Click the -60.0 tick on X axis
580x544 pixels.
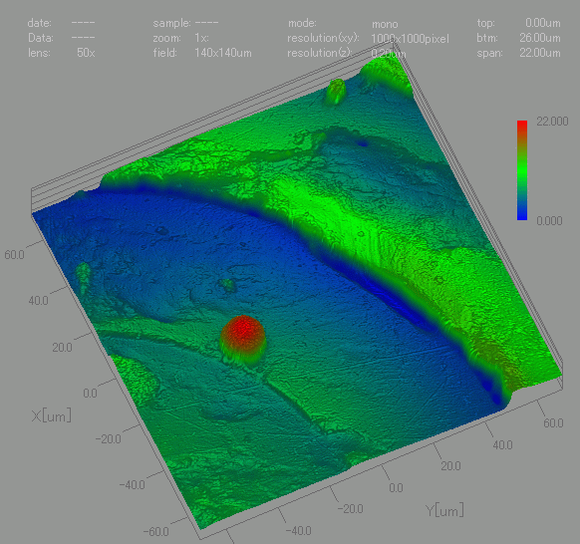[155, 532]
